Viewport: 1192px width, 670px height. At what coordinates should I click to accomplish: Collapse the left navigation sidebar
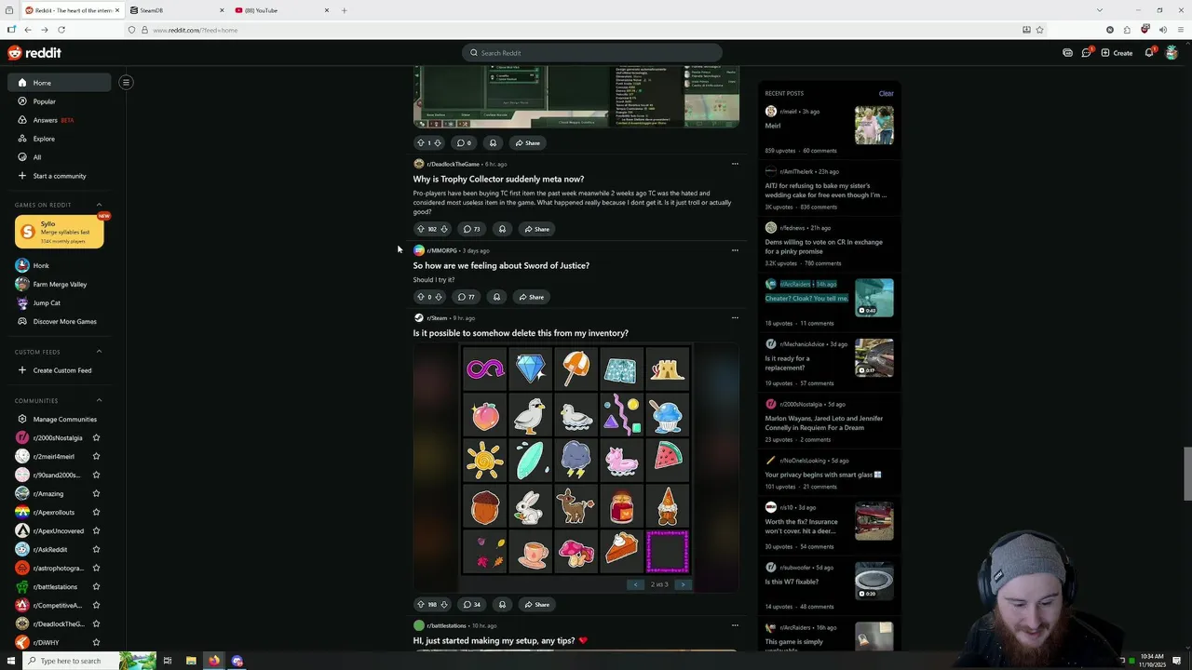click(126, 82)
